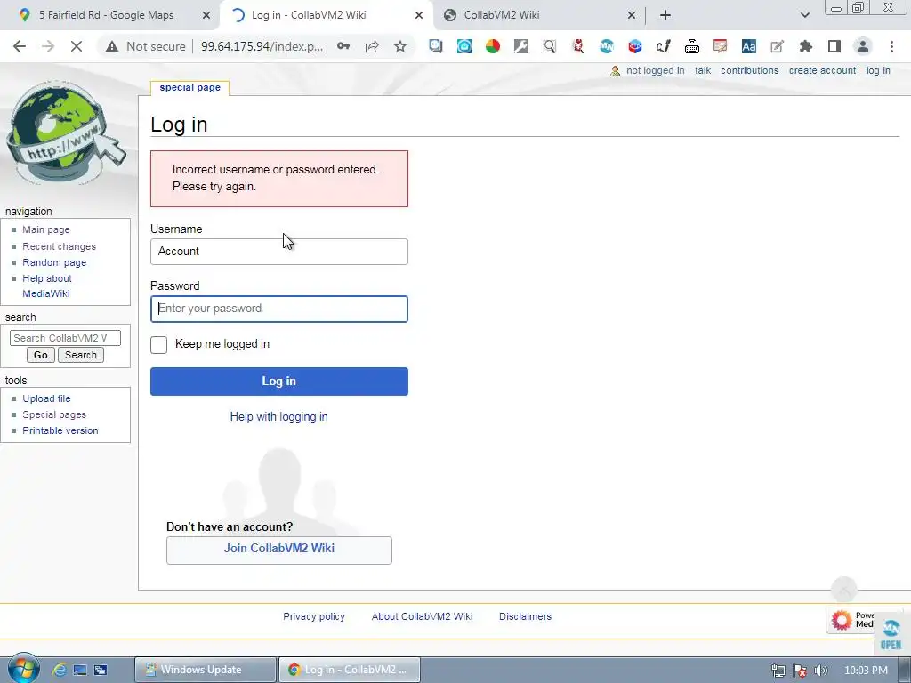Open the Chrome three-dot menu
The height and width of the screenshot is (683, 911).
[891, 46]
